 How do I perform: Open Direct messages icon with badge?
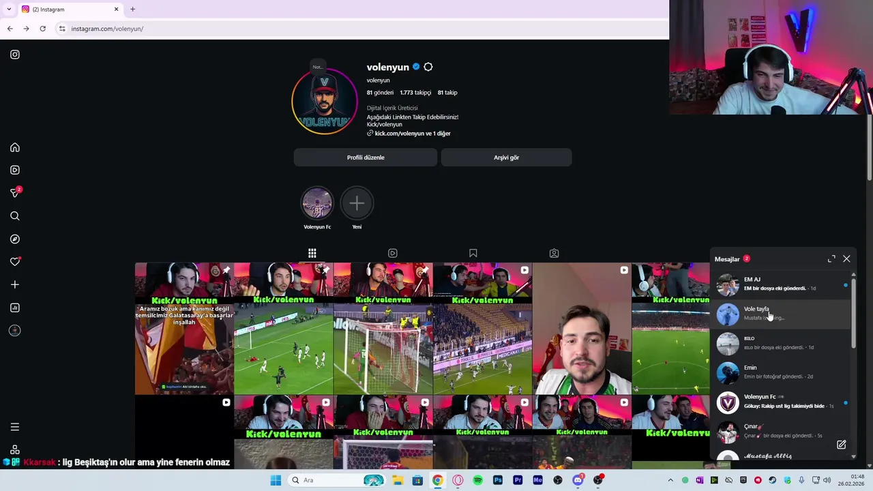(15, 193)
